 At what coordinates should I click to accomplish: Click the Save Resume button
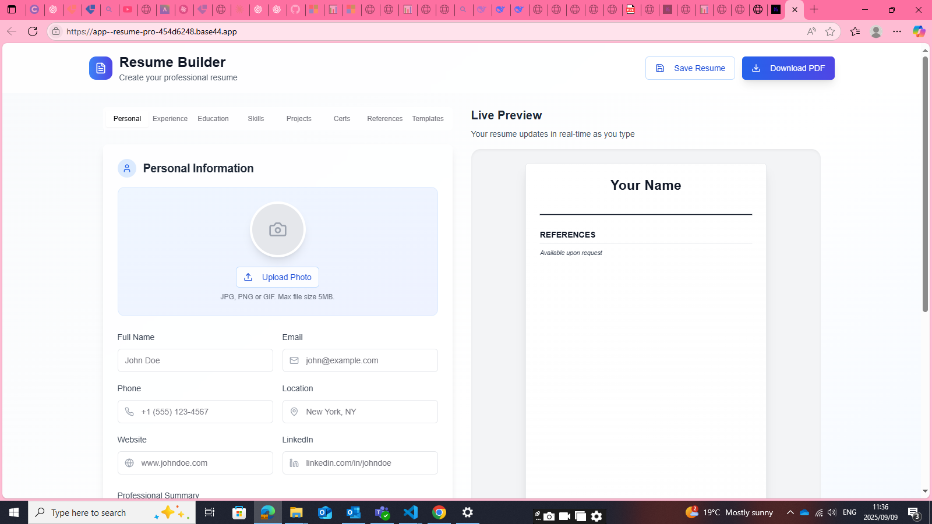pos(690,68)
